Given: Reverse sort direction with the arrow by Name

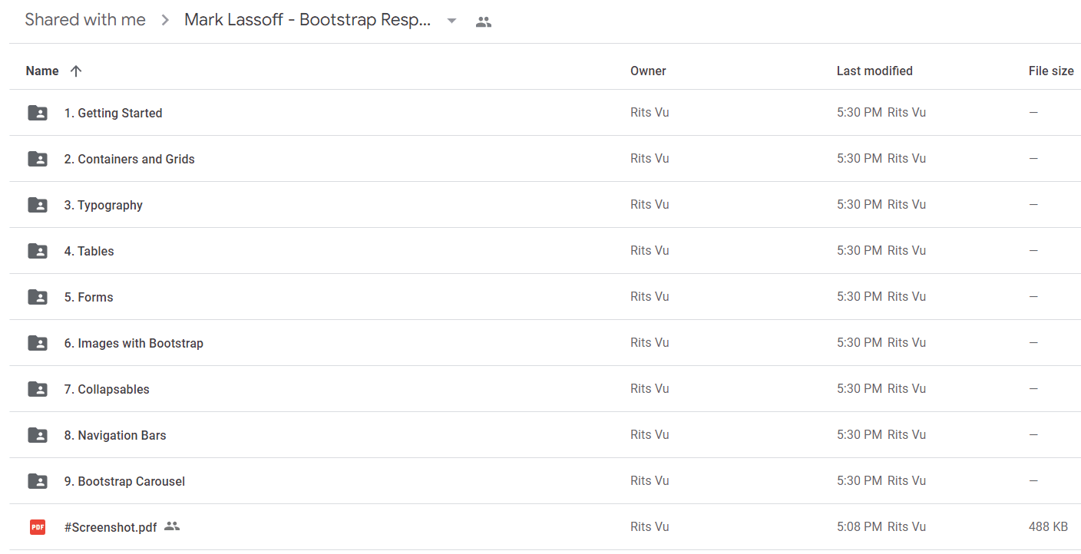Looking at the screenshot, I should (75, 71).
